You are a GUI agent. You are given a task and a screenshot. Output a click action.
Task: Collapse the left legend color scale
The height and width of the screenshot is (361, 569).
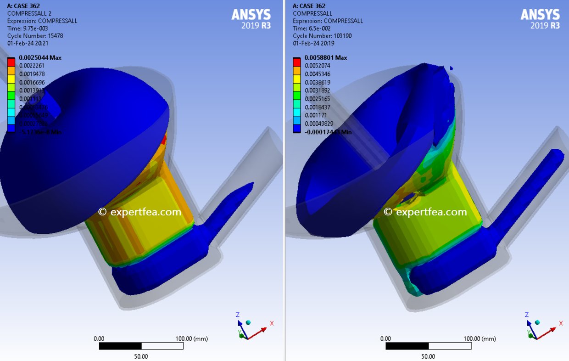pos(11,95)
